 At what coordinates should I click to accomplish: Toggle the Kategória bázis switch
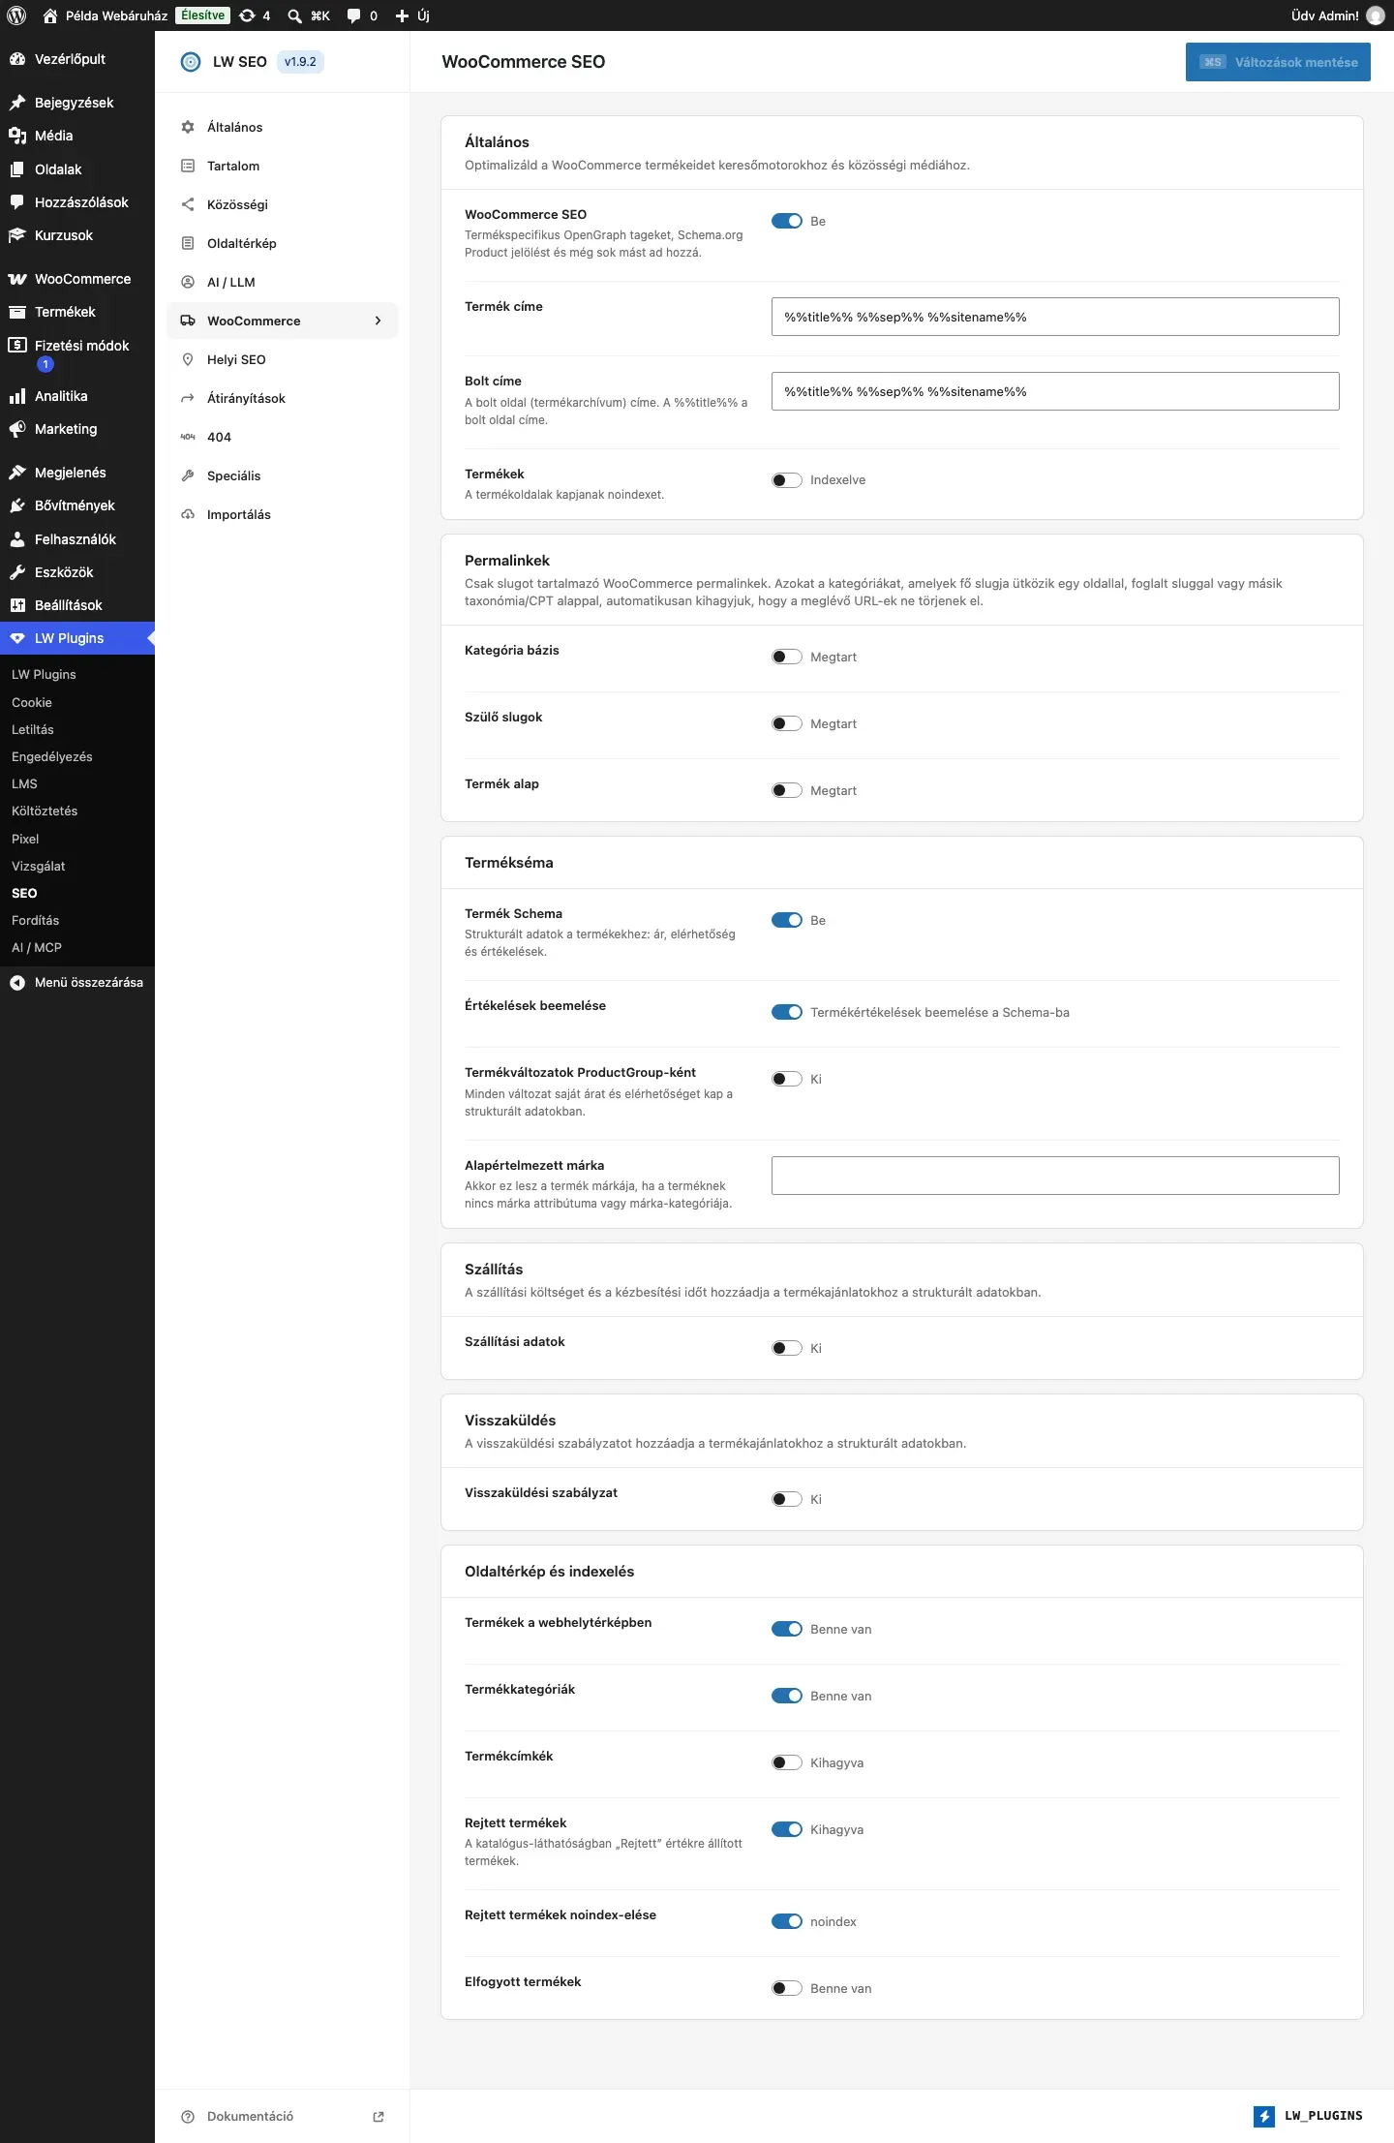[787, 657]
